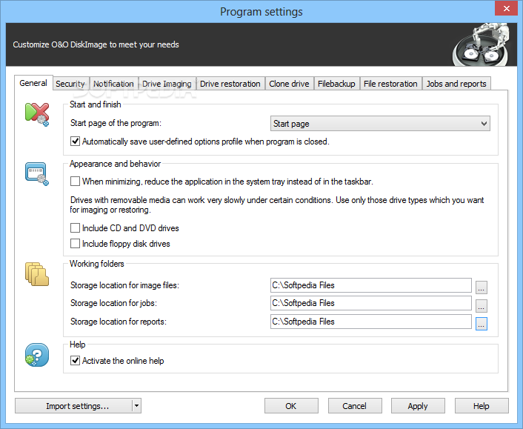
Task: Click the reports storage path field
Action: point(371,322)
